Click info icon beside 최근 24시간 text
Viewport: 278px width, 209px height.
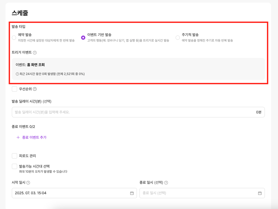click(17, 74)
